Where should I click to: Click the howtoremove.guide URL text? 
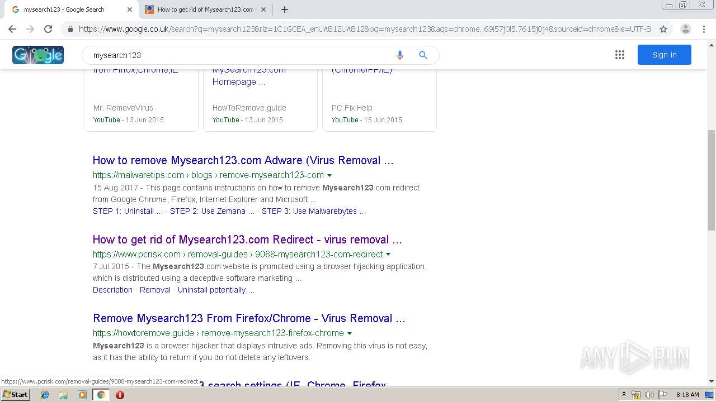[x=218, y=333]
